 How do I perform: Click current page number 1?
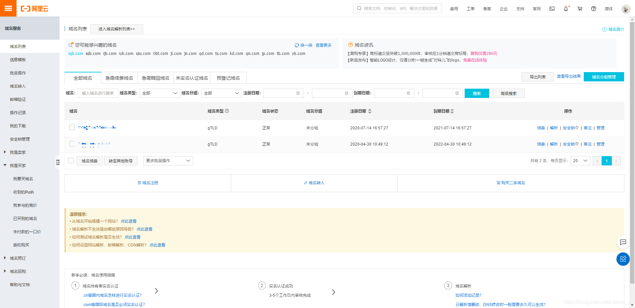point(607,161)
